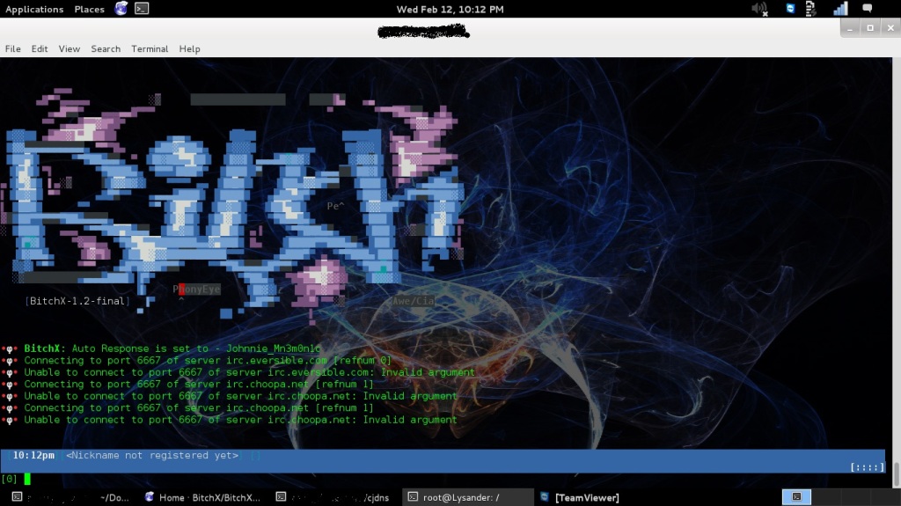The width and height of the screenshot is (901, 506).
Task: Open the Iceweasel browser launcher icon
Action: point(121,9)
